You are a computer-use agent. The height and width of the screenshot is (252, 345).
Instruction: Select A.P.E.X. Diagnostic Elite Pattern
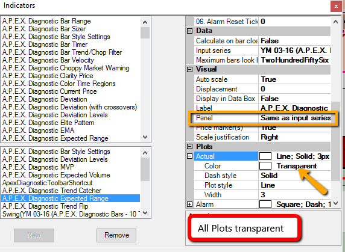click(x=48, y=123)
